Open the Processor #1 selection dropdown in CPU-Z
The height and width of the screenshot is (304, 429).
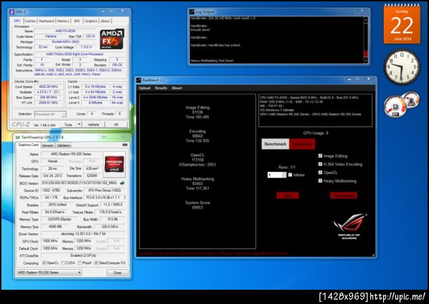pyautogui.click(x=50, y=114)
